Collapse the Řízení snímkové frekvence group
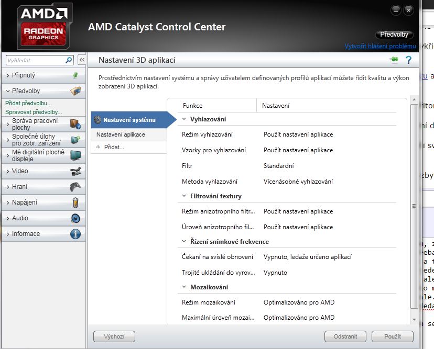The height and width of the screenshot is (349, 434). (184, 241)
